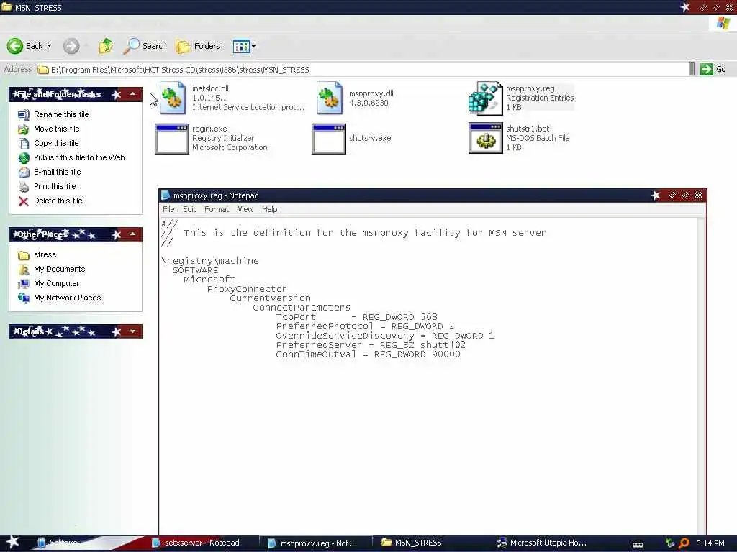Click the TcpPort line in Notepad
Screen dimensions: 737x552
click(356, 317)
